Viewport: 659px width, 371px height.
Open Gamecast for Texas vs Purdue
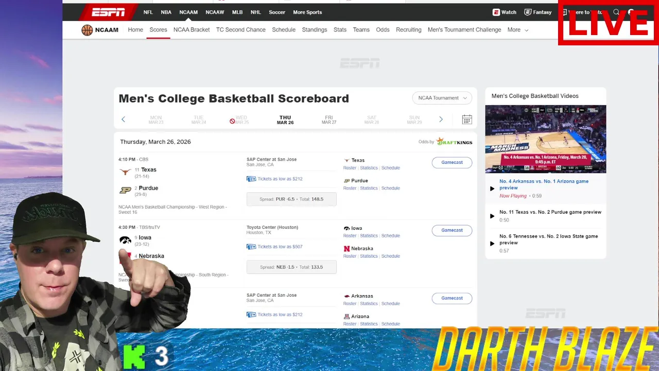click(x=452, y=162)
